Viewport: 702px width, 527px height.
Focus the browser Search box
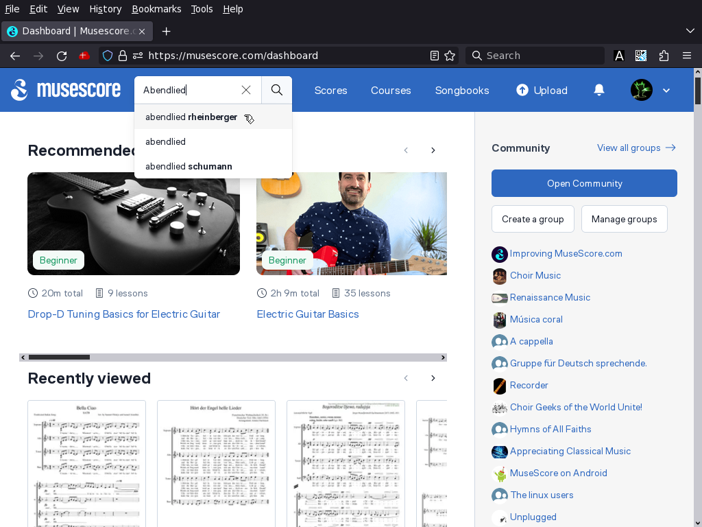pyautogui.click(x=535, y=56)
